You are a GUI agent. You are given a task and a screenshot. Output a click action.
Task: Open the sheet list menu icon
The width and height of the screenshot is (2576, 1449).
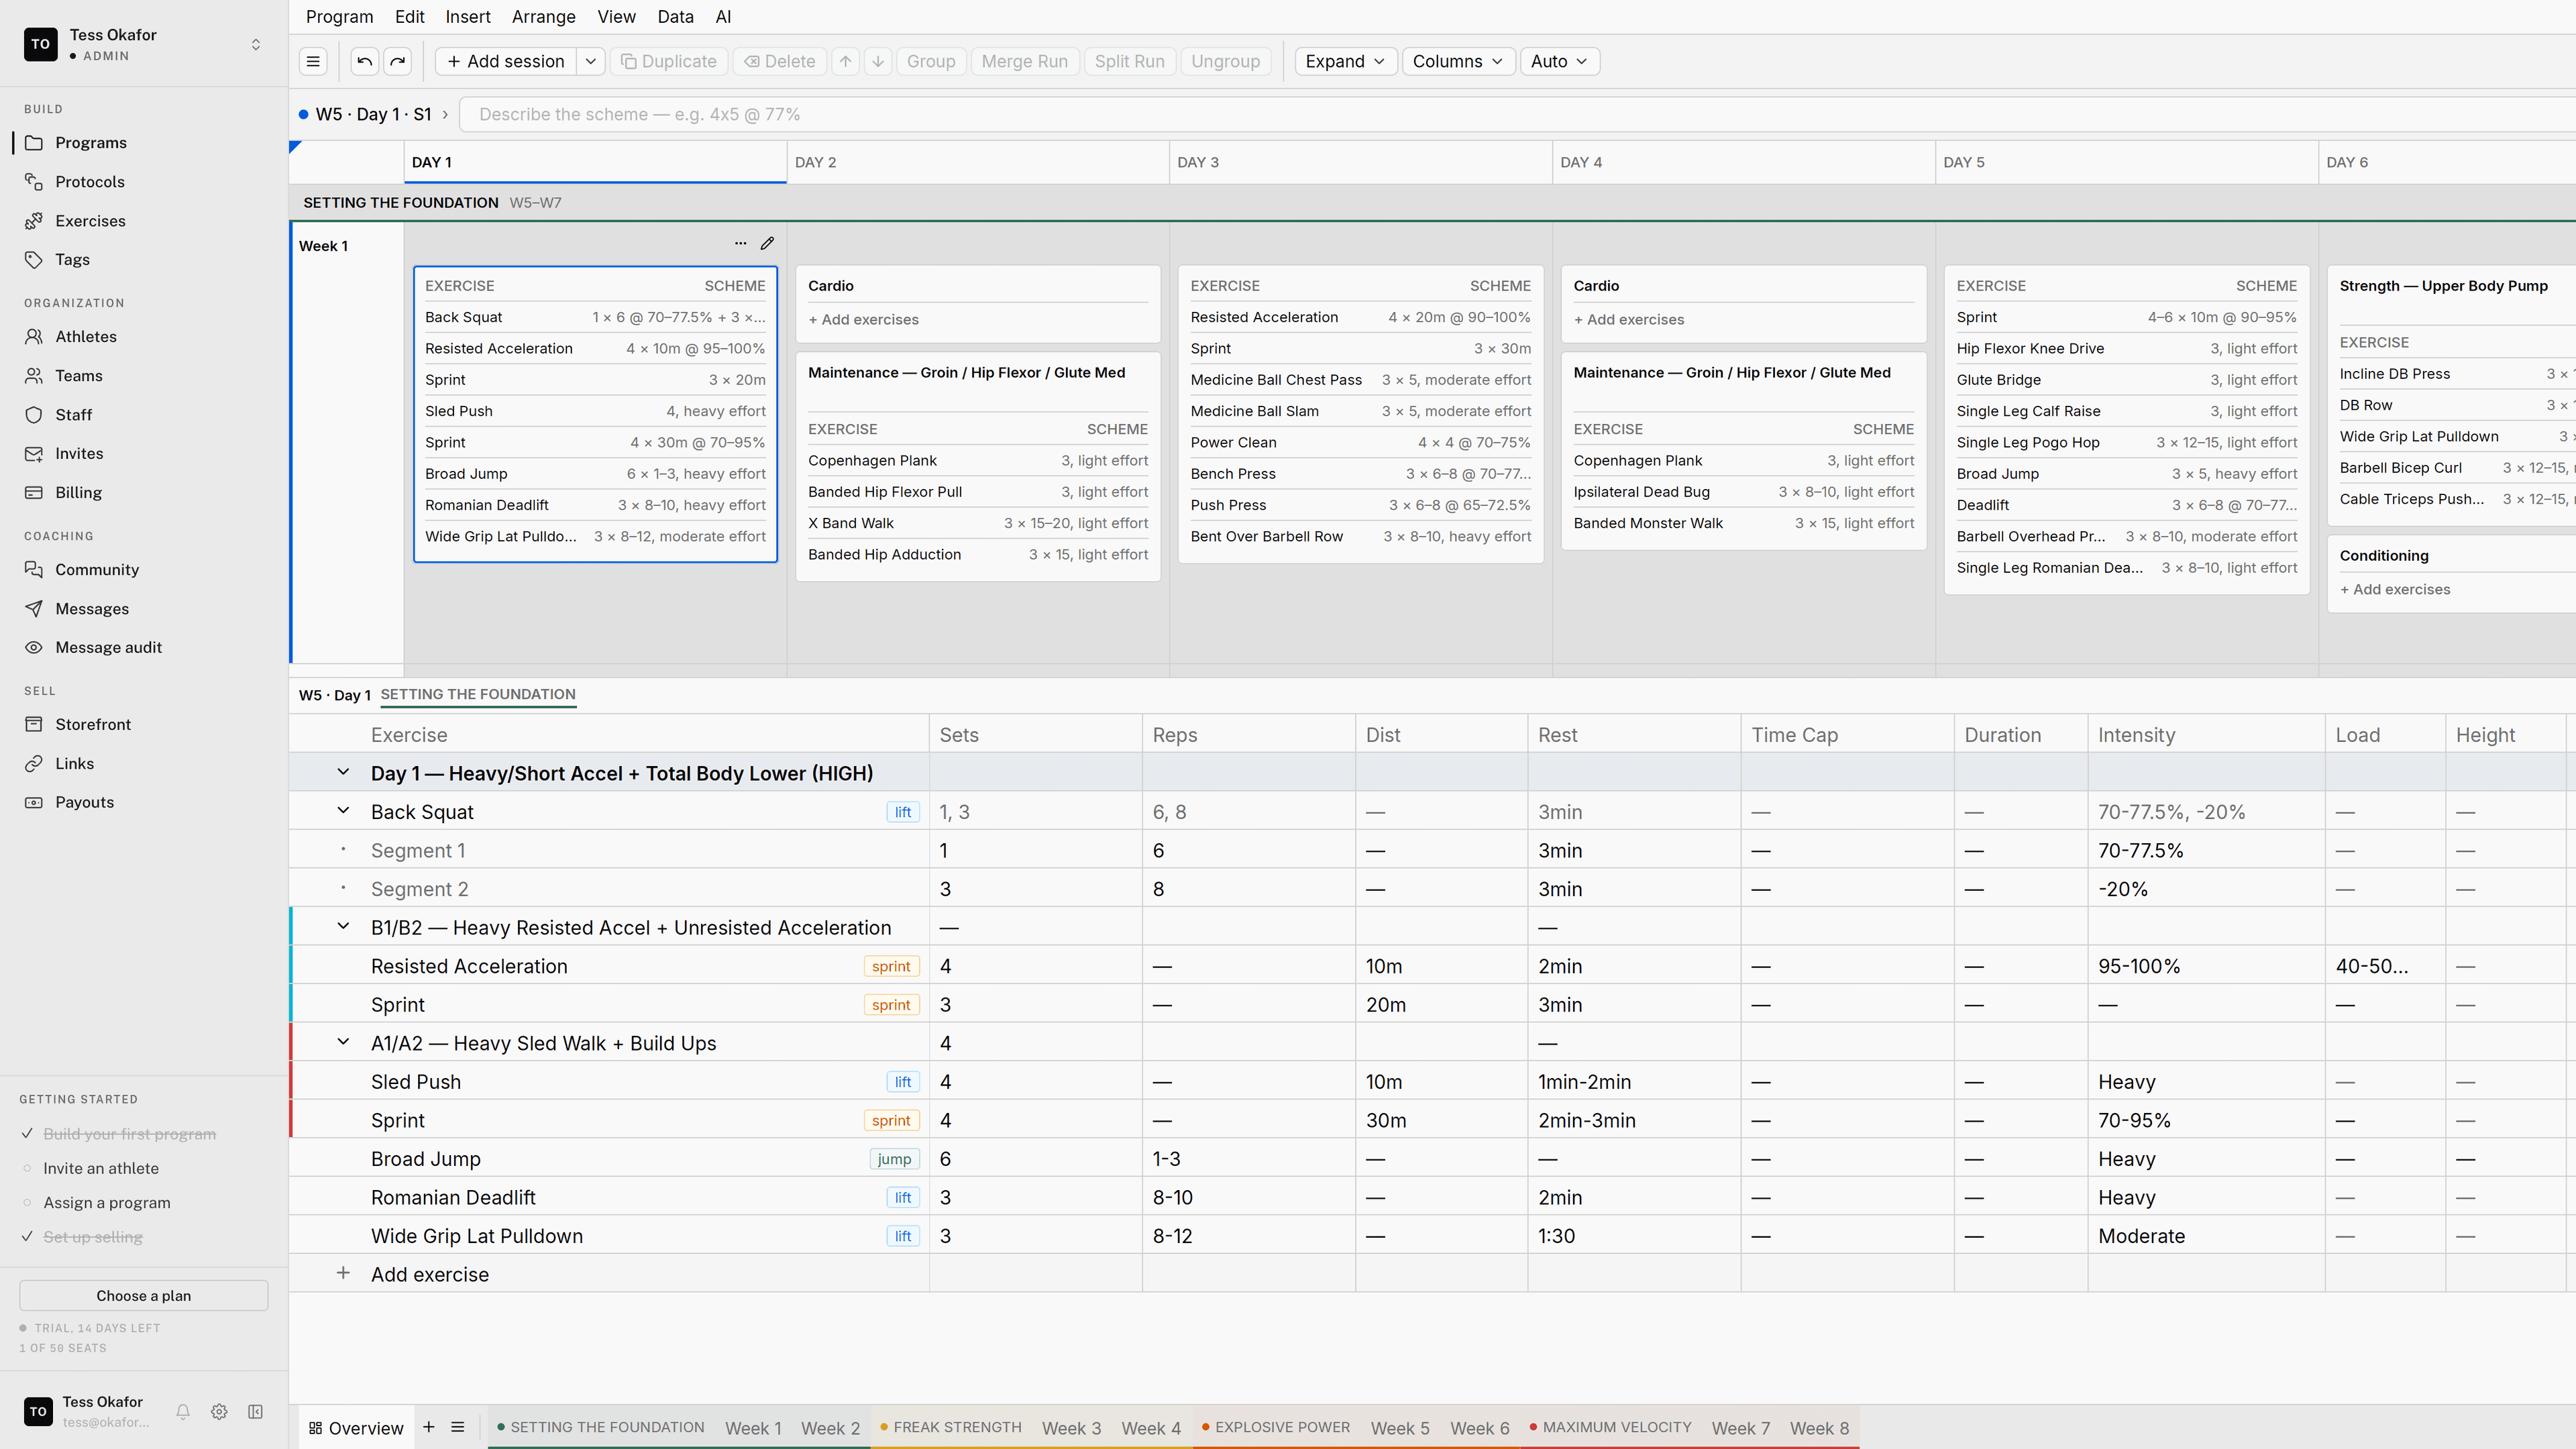coord(458,1427)
